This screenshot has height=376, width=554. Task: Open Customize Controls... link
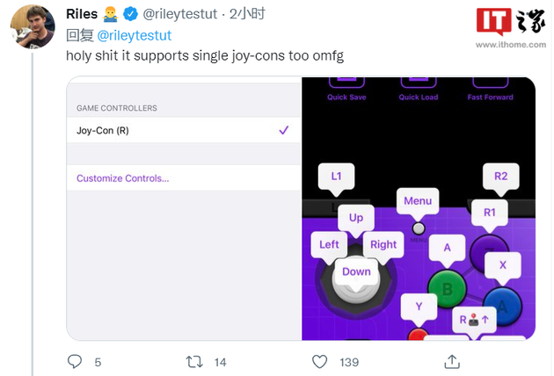point(123,178)
